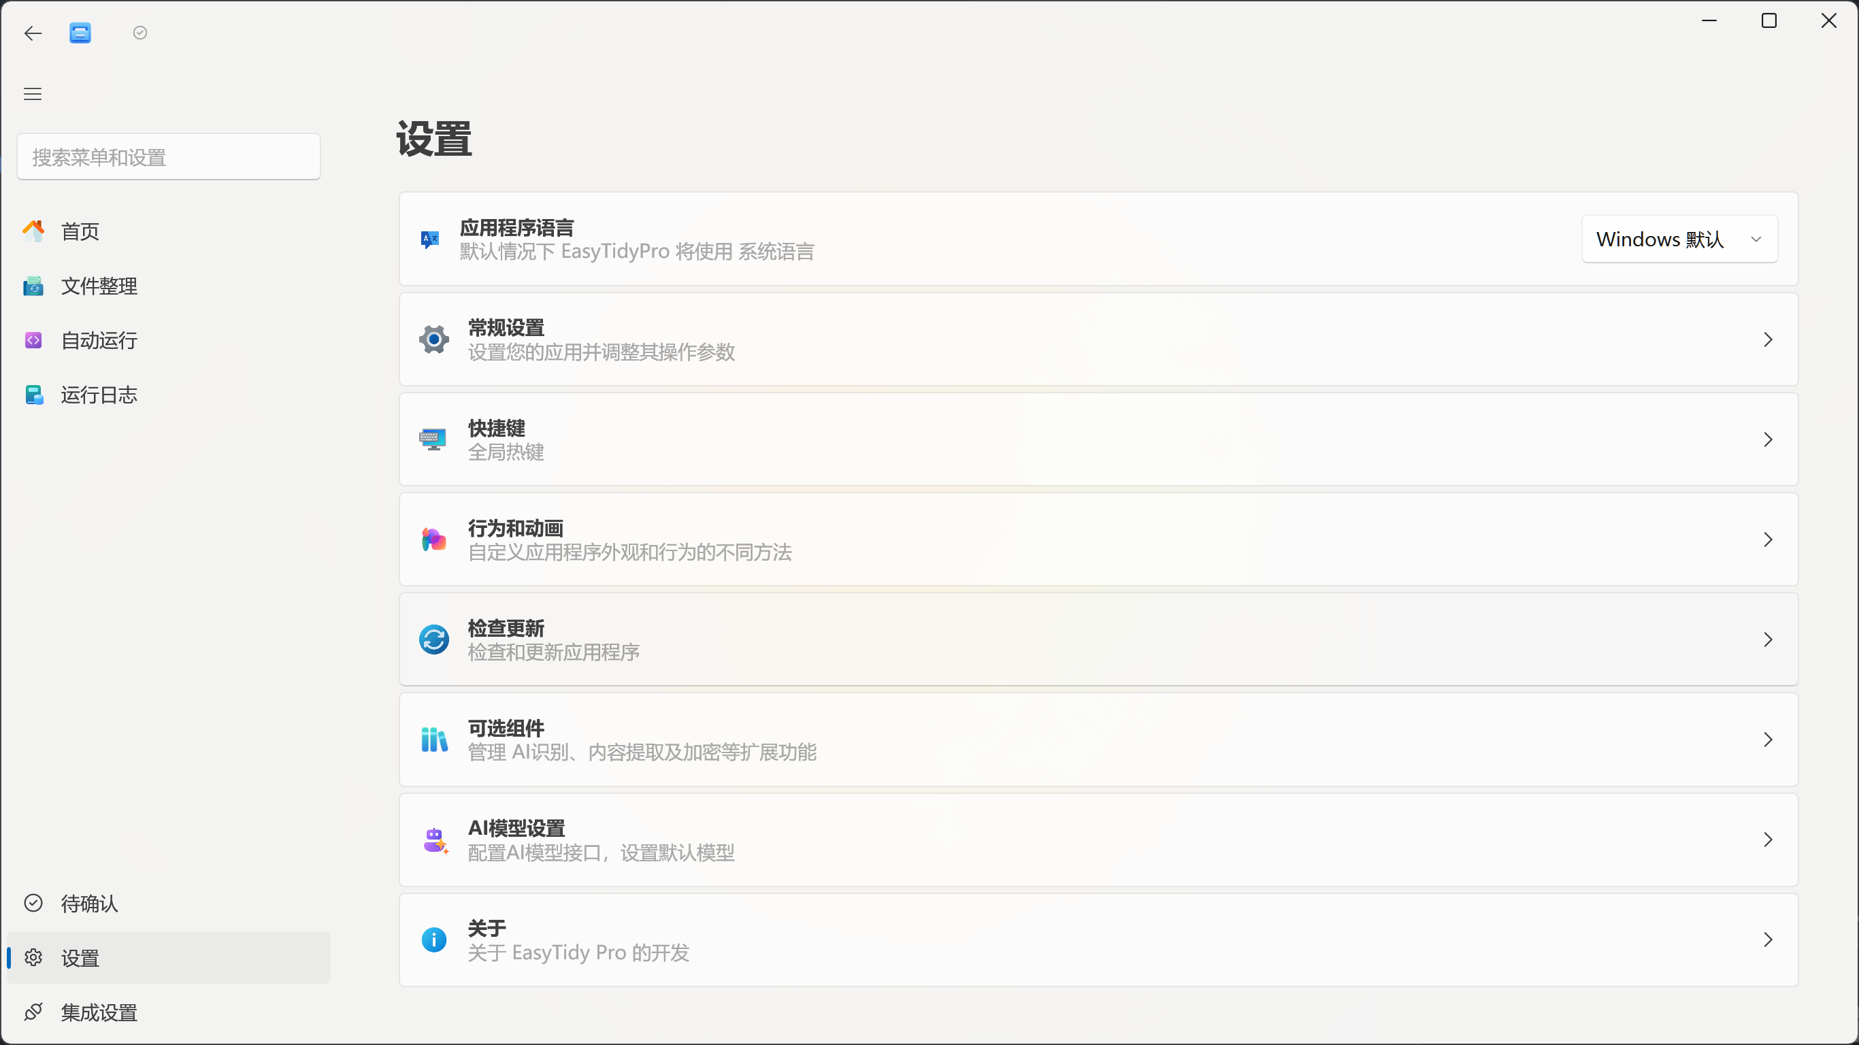1859x1045 pixels.
Task: Toggle the hamburger navigation menu
Action: [x=33, y=94]
